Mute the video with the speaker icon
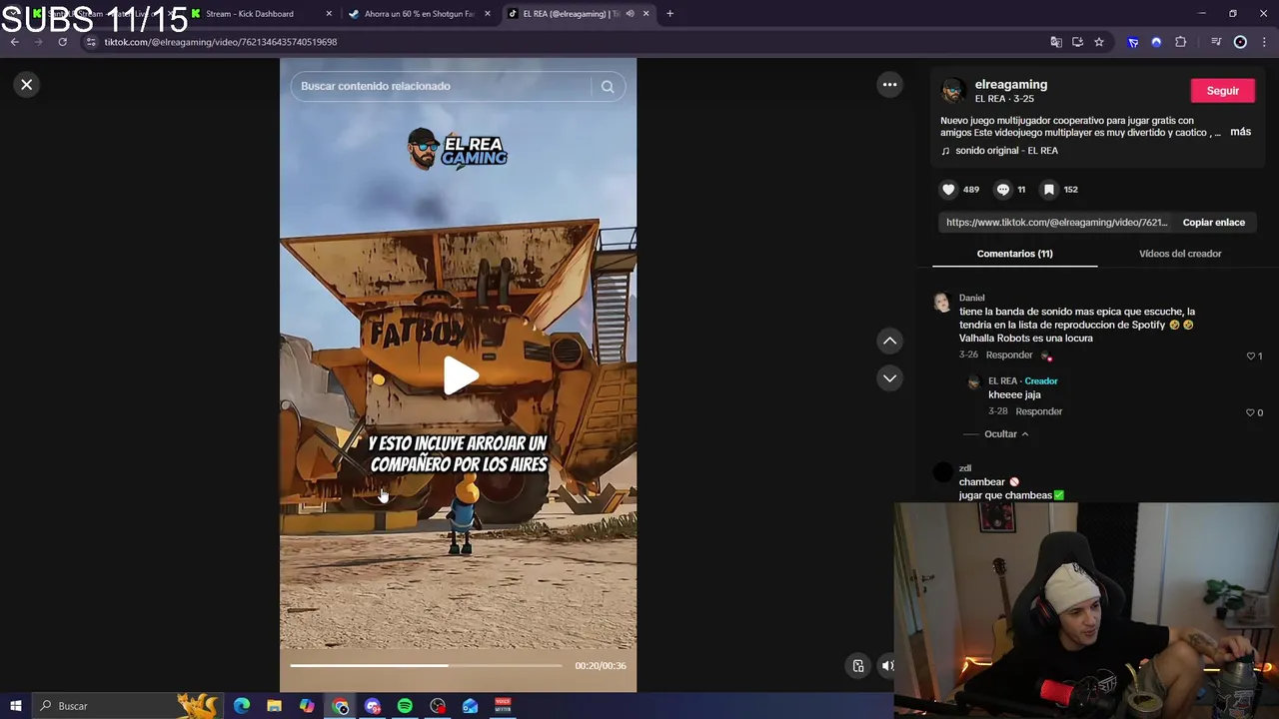Screen dimensions: 1279x719 click(x=887, y=666)
